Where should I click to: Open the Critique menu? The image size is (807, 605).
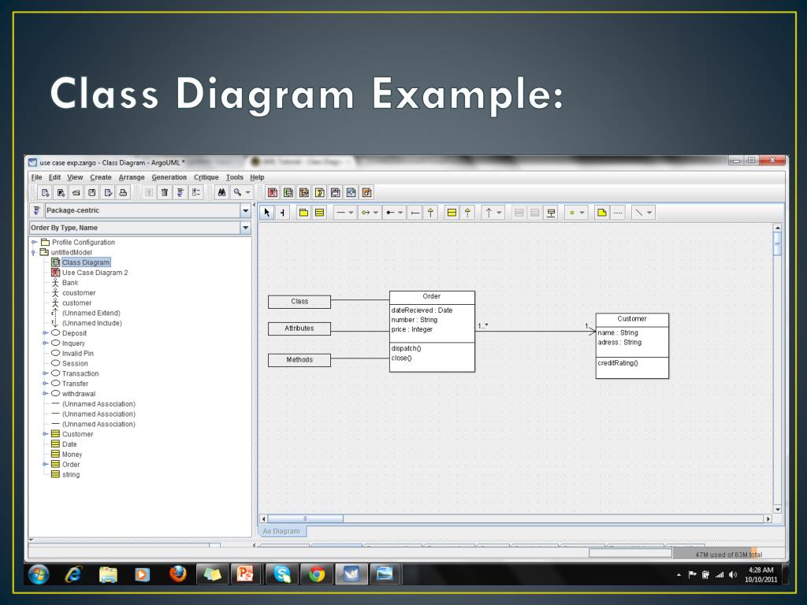pos(206,177)
